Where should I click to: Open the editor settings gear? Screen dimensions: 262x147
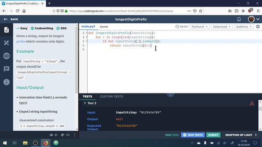[x=258, y=27]
